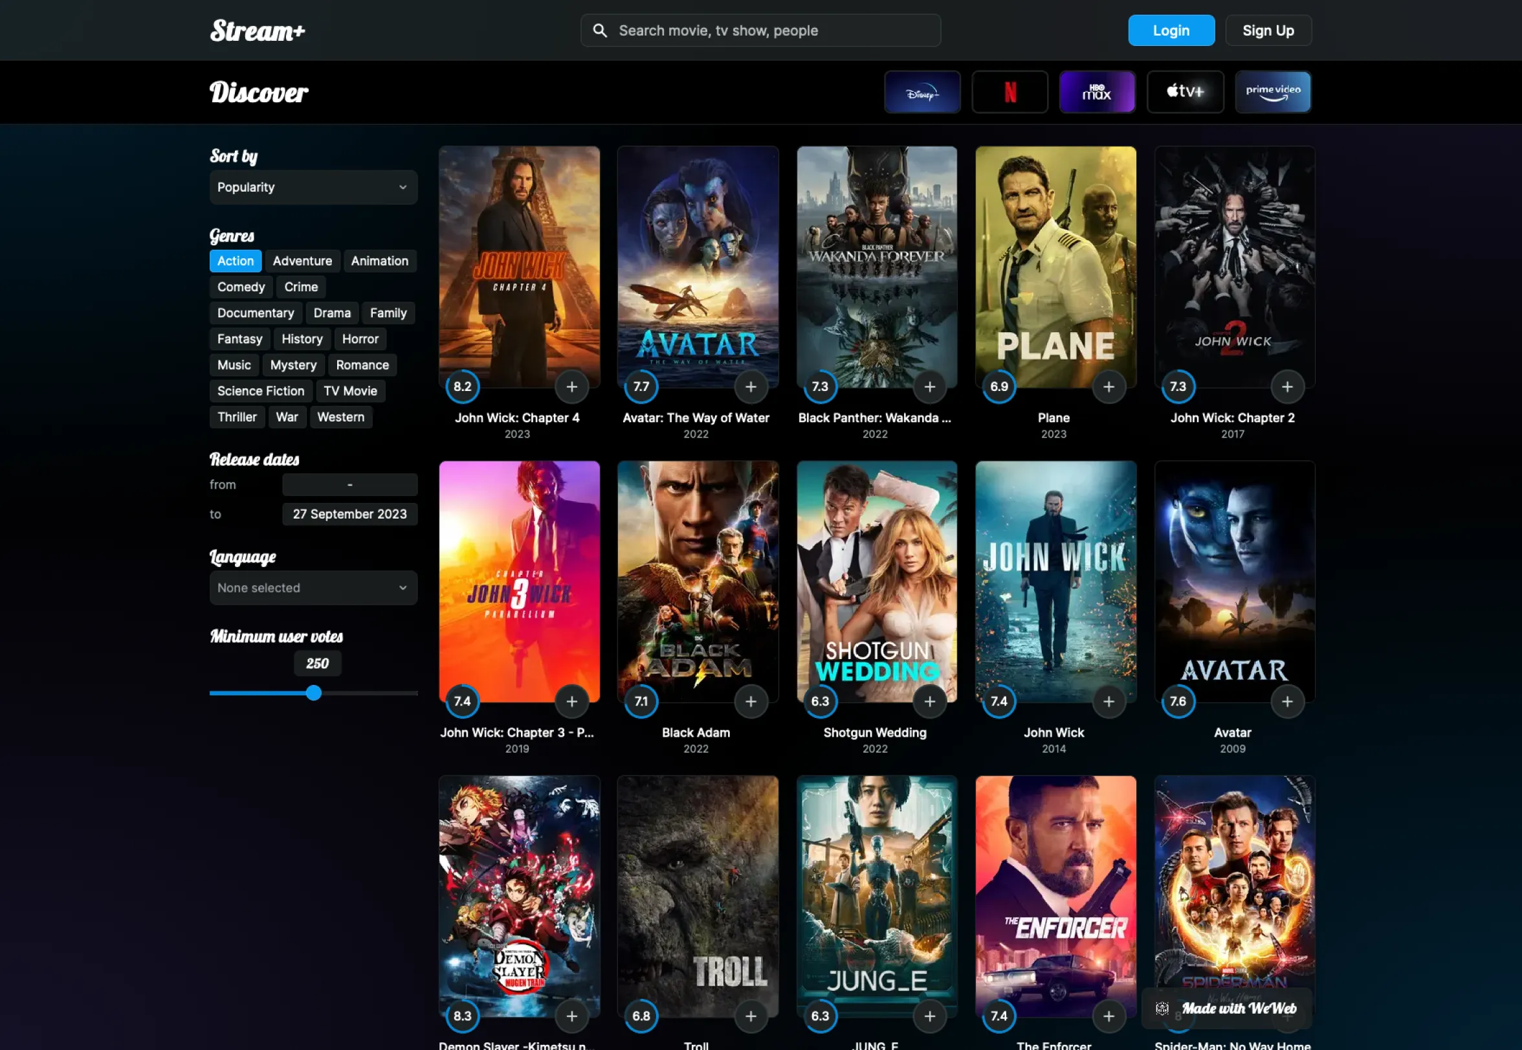Enable the Comedy genre filter
Viewport: 1522px width, 1050px height.
(241, 287)
